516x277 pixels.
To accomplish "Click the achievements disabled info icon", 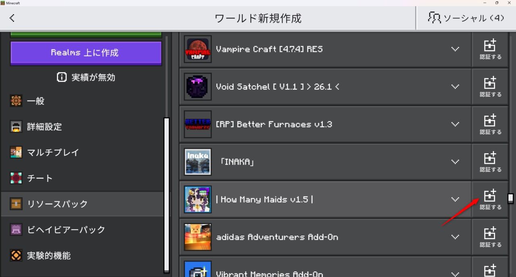I will click(x=61, y=77).
